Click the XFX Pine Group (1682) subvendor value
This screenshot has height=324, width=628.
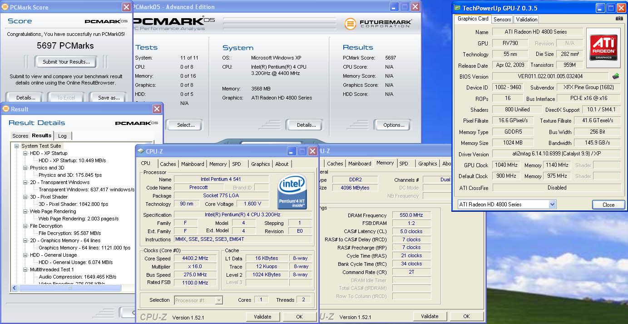pos(588,87)
